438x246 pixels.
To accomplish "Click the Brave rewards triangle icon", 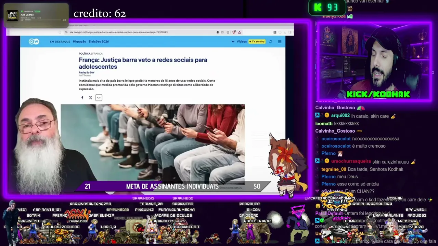I will [240, 32].
